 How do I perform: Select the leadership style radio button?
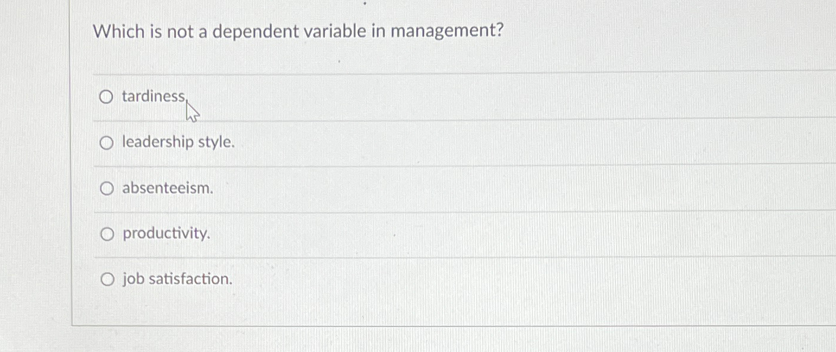coord(107,142)
